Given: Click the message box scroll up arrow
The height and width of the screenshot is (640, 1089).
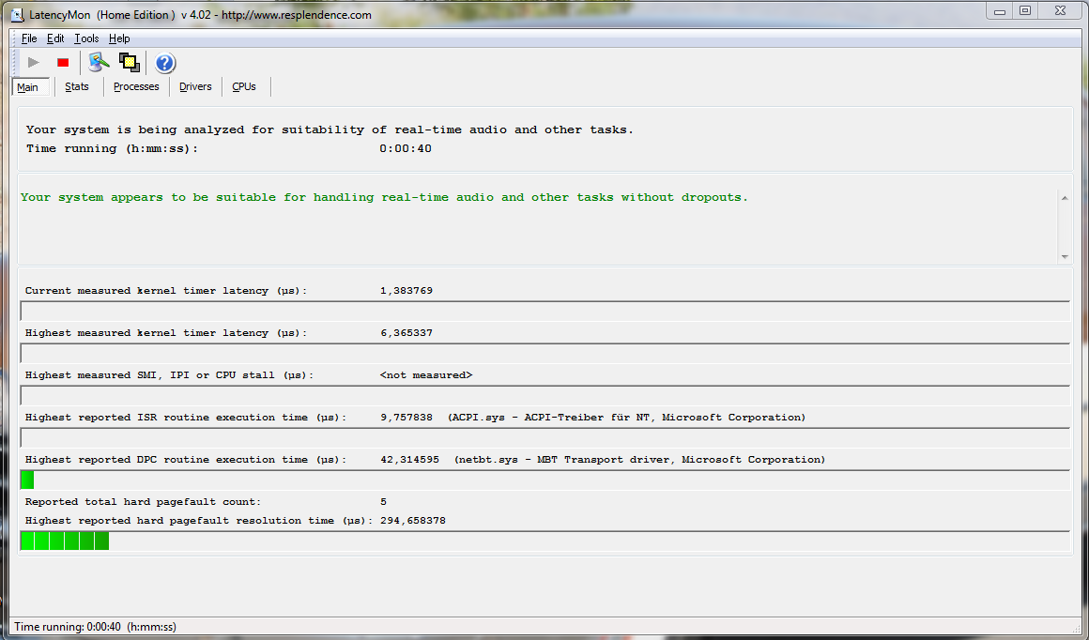Looking at the screenshot, I should click(x=1064, y=198).
